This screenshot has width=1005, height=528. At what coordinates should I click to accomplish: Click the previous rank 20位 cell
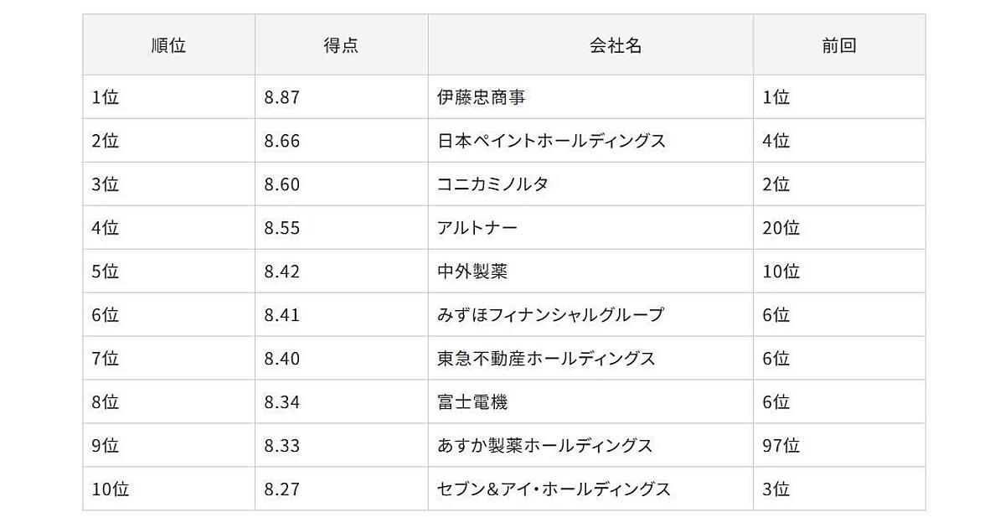click(x=781, y=228)
